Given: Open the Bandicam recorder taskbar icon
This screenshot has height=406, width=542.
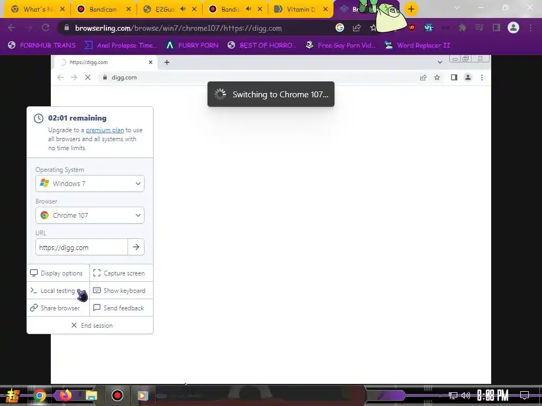Looking at the screenshot, I should 117,395.
